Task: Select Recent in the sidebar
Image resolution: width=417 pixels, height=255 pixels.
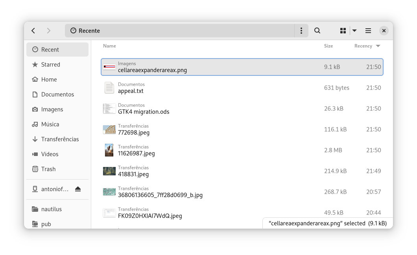Action: click(57, 50)
